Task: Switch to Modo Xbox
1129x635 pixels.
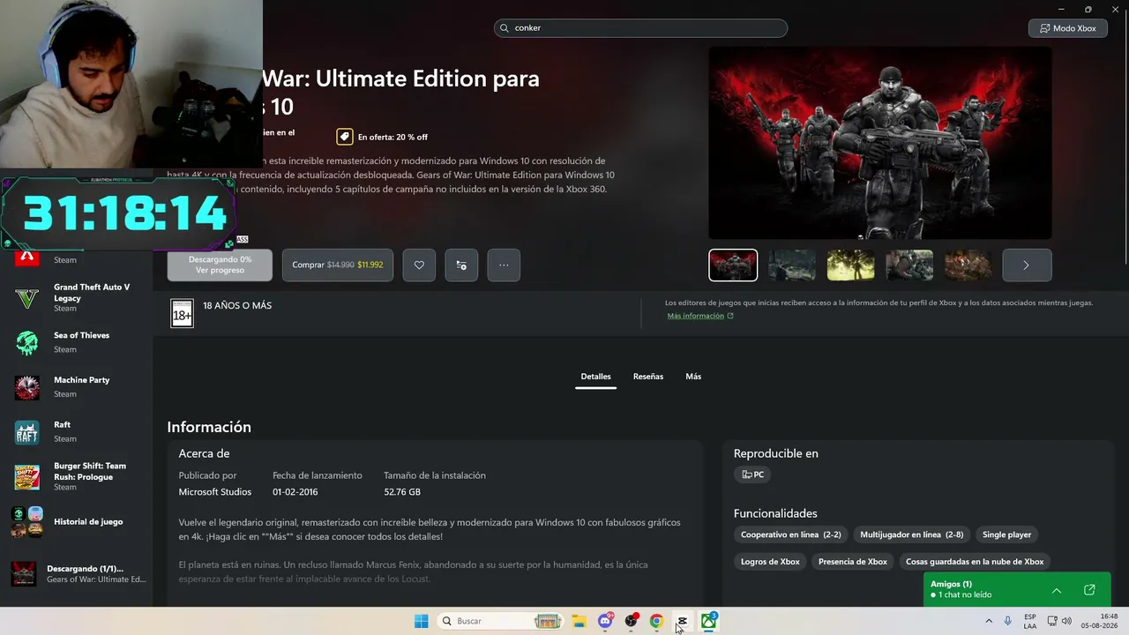Action: point(1068,28)
